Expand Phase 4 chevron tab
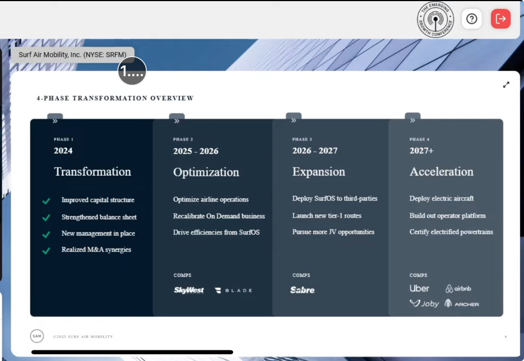The image size is (524, 361). [x=412, y=119]
